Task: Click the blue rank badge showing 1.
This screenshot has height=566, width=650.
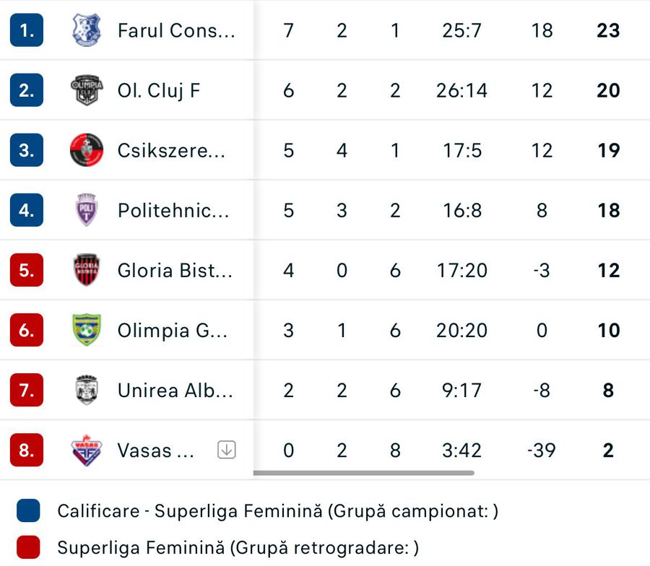Action: pos(23,30)
